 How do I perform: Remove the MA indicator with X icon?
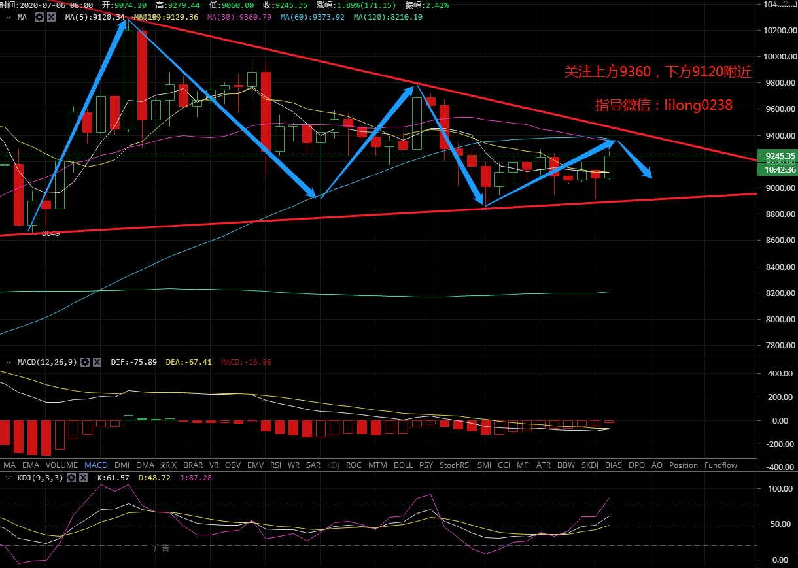coord(51,17)
